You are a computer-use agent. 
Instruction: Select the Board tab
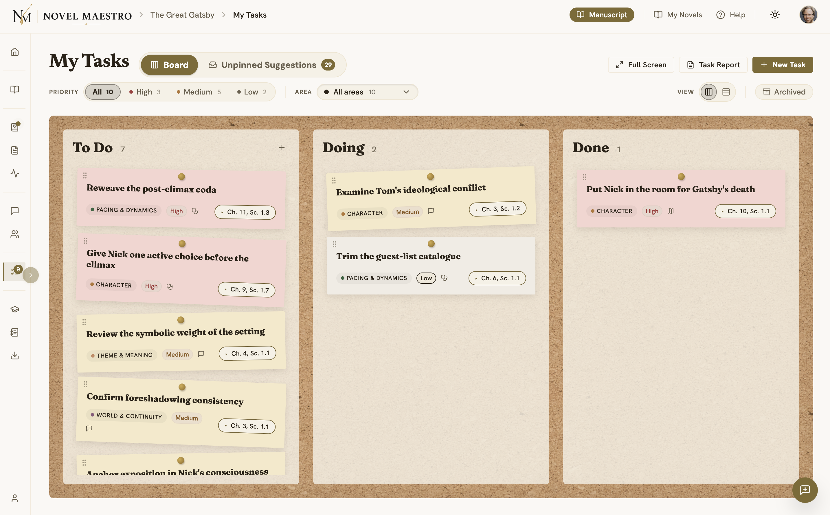pos(170,65)
